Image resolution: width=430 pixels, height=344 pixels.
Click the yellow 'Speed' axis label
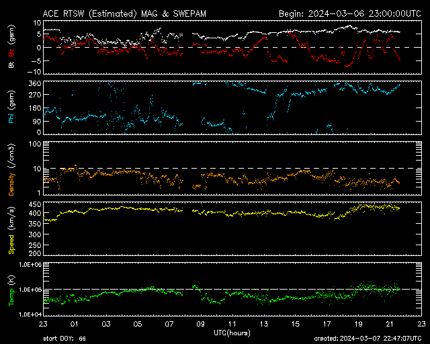pyautogui.click(x=11, y=244)
